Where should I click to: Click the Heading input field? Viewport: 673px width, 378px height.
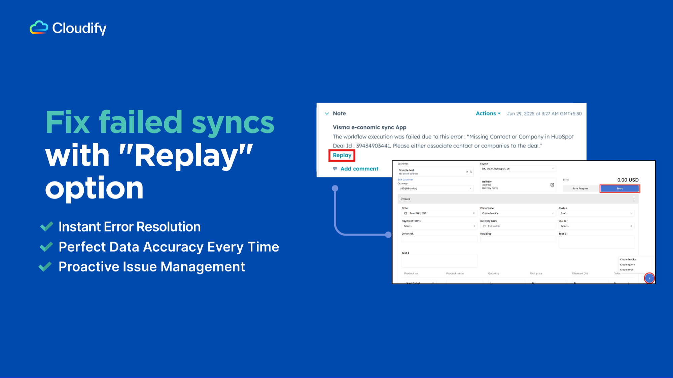tap(518, 239)
